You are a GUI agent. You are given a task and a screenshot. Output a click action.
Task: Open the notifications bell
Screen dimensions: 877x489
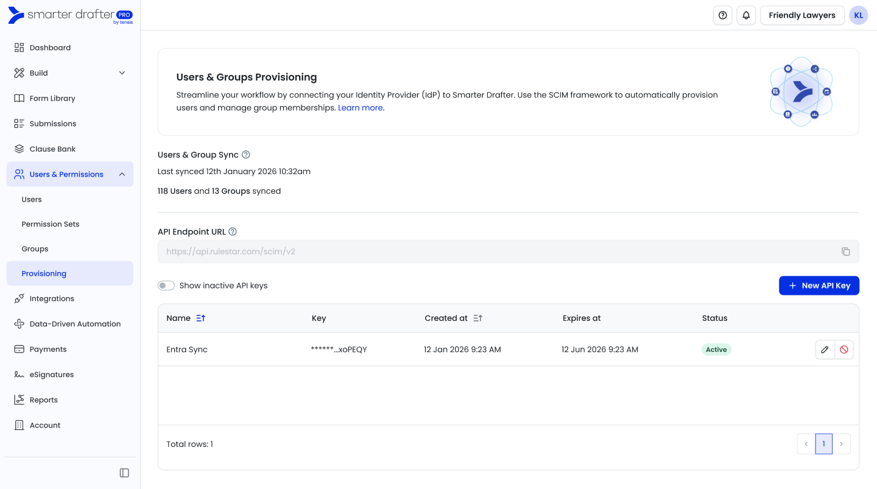point(746,15)
